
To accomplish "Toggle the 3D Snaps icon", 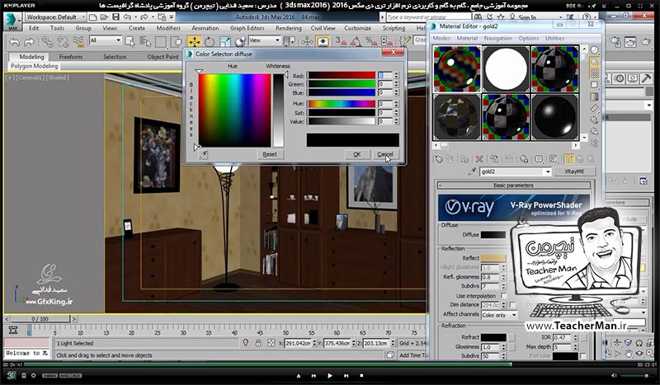I will [x=341, y=41].
